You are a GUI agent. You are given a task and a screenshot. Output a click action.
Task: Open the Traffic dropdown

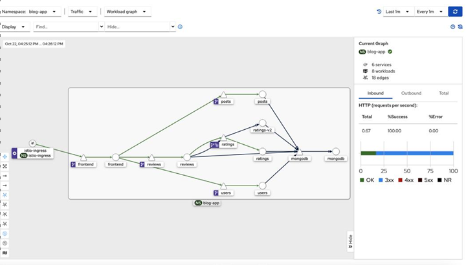pyautogui.click(x=82, y=12)
